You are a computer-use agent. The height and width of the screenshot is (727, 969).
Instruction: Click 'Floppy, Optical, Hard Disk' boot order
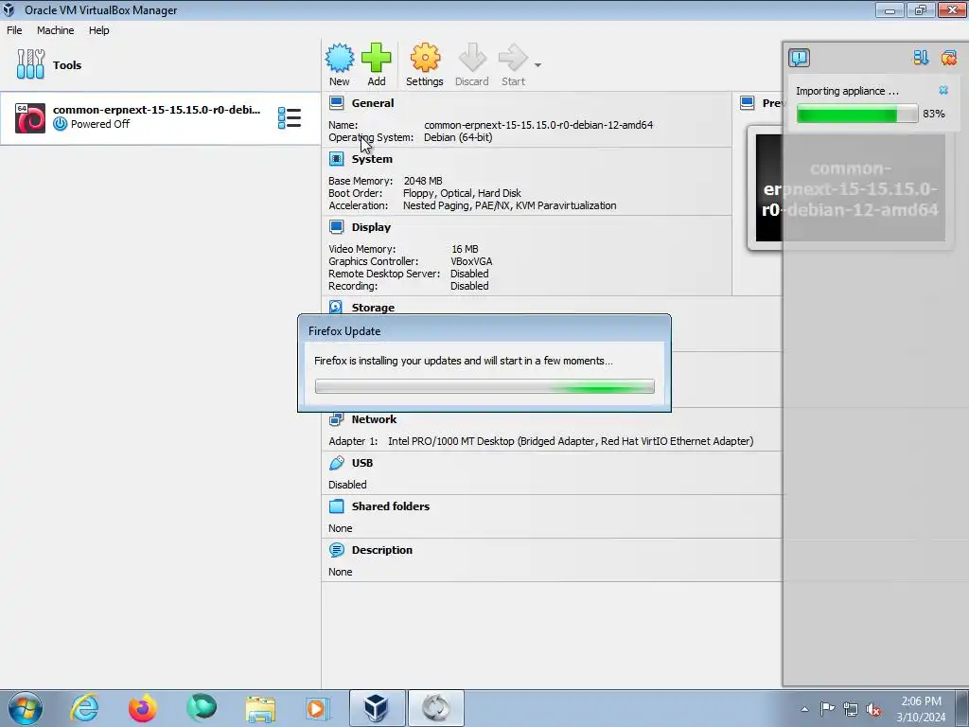[x=462, y=193]
